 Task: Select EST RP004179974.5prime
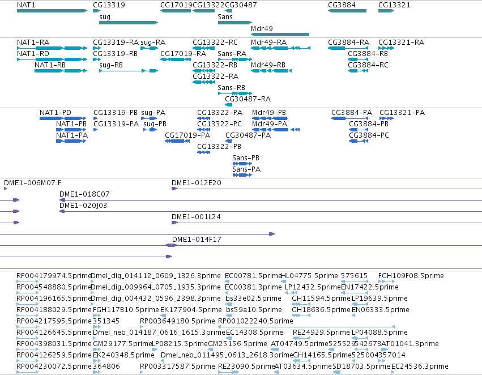pyautogui.click(x=54, y=276)
